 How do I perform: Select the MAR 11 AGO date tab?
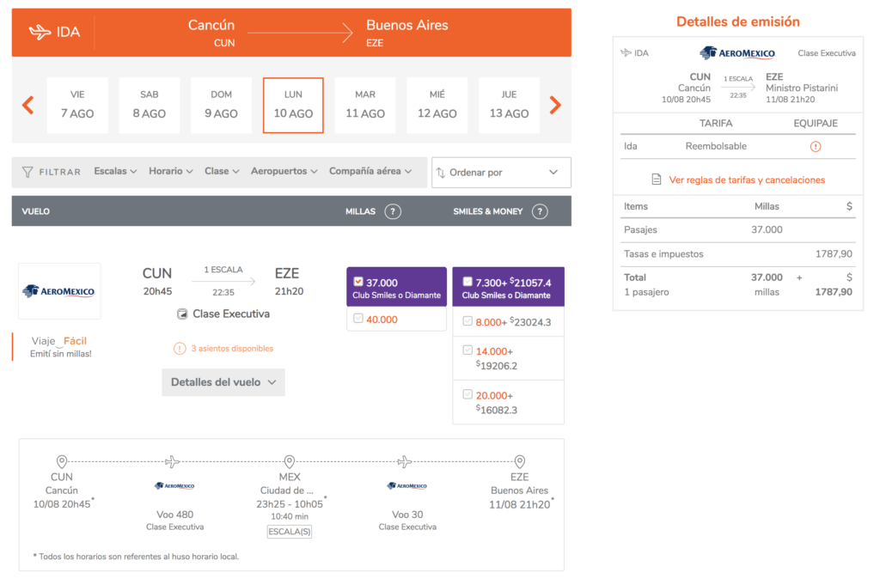(x=365, y=105)
